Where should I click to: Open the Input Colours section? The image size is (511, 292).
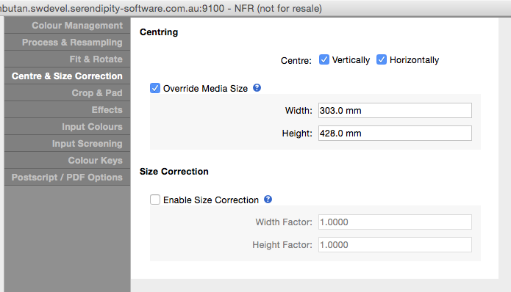68,127
